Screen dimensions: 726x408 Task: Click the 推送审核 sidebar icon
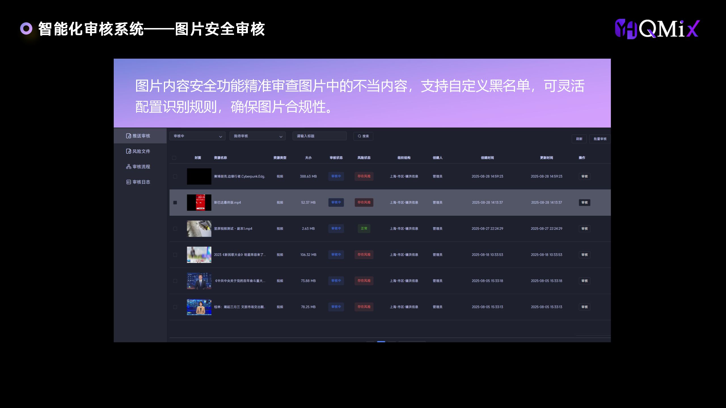128,136
